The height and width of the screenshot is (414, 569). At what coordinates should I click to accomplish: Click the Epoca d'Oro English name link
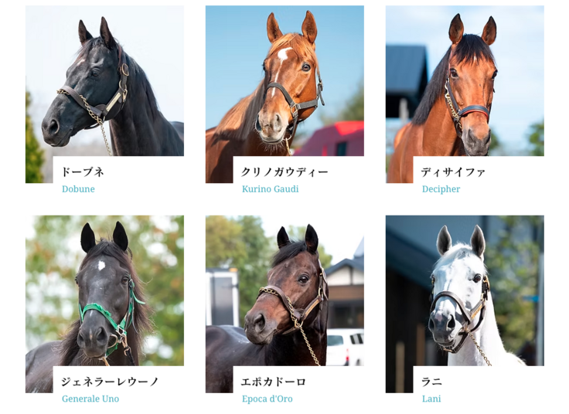point(267,399)
